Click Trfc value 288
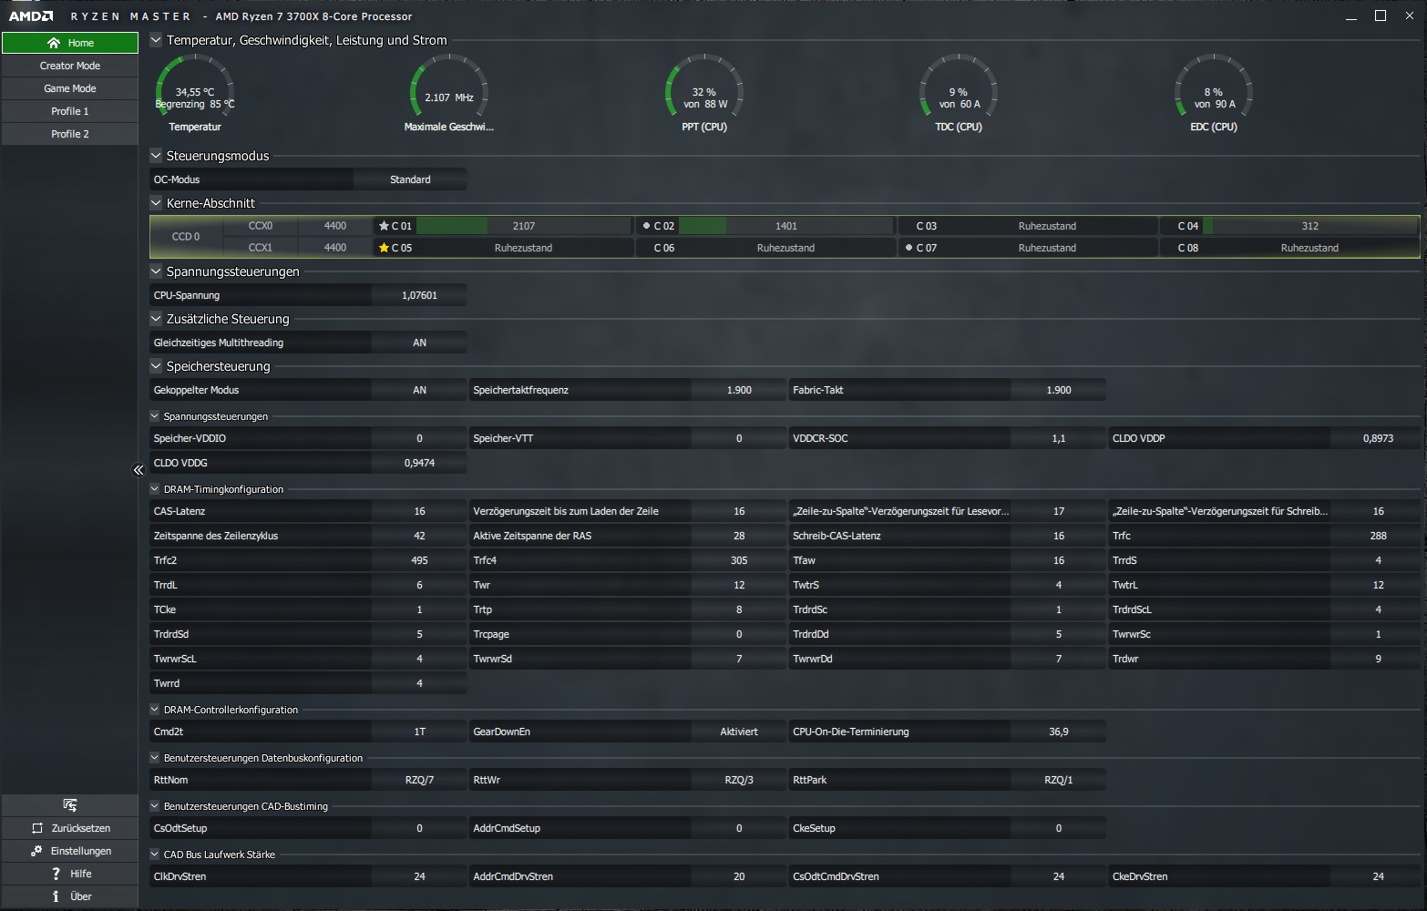 pos(1378,536)
